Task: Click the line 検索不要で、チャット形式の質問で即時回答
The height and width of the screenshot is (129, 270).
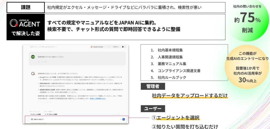Action: (114, 29)
